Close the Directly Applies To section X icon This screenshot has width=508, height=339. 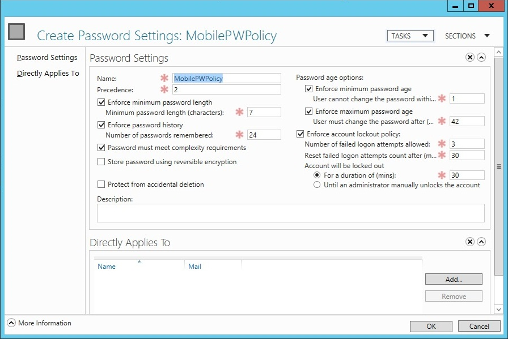pos(470,242)
